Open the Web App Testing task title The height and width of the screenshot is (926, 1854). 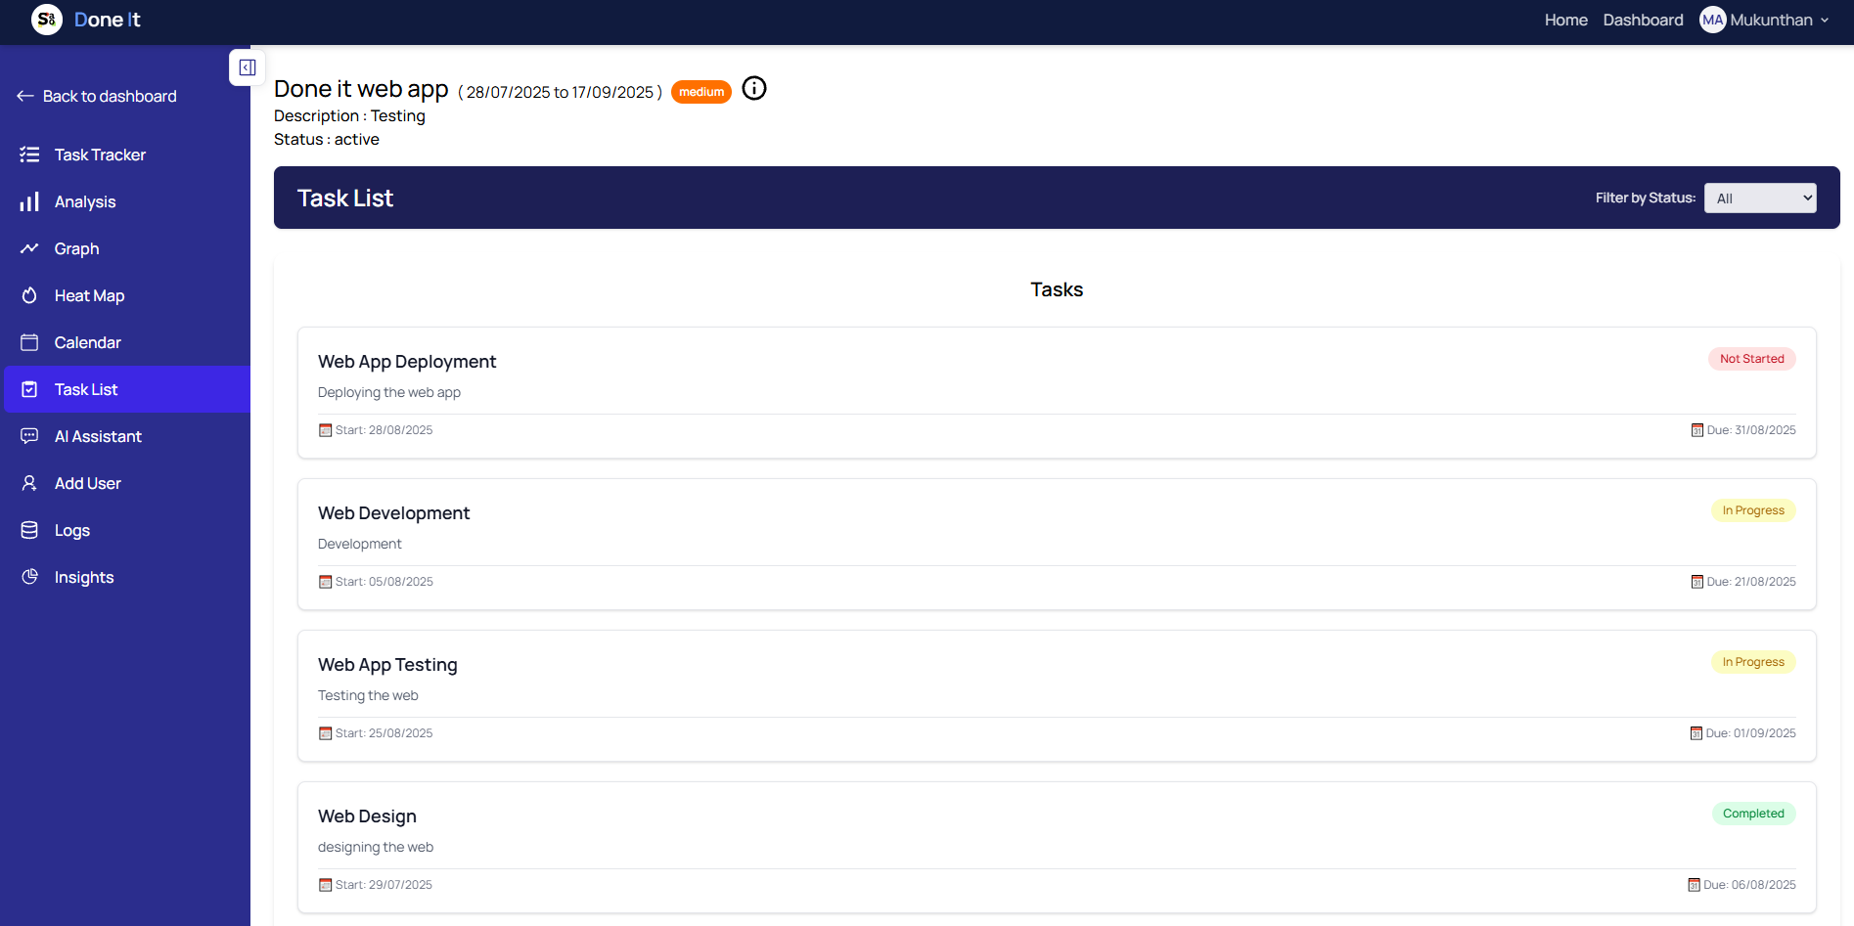[x=387, y=665]
